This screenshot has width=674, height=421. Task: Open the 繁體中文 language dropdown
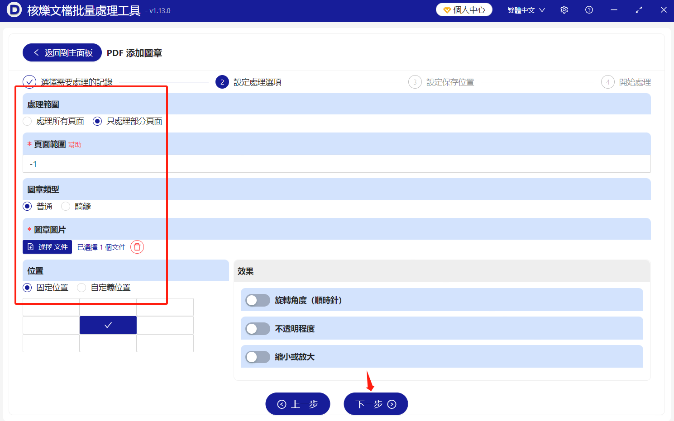(526, 9)
